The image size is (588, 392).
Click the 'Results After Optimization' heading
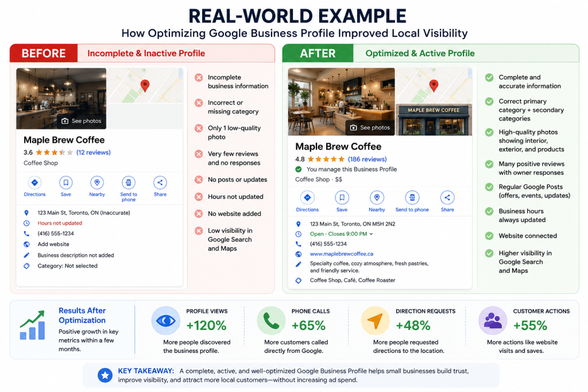[82, 316]
